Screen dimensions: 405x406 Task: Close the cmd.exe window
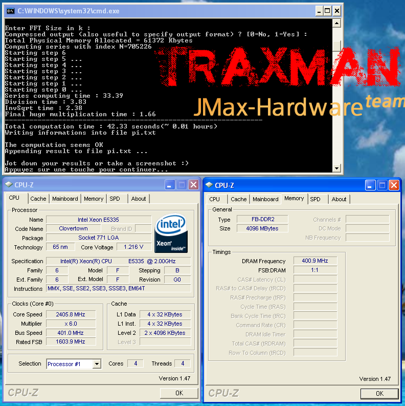click(x=336, y=11)
